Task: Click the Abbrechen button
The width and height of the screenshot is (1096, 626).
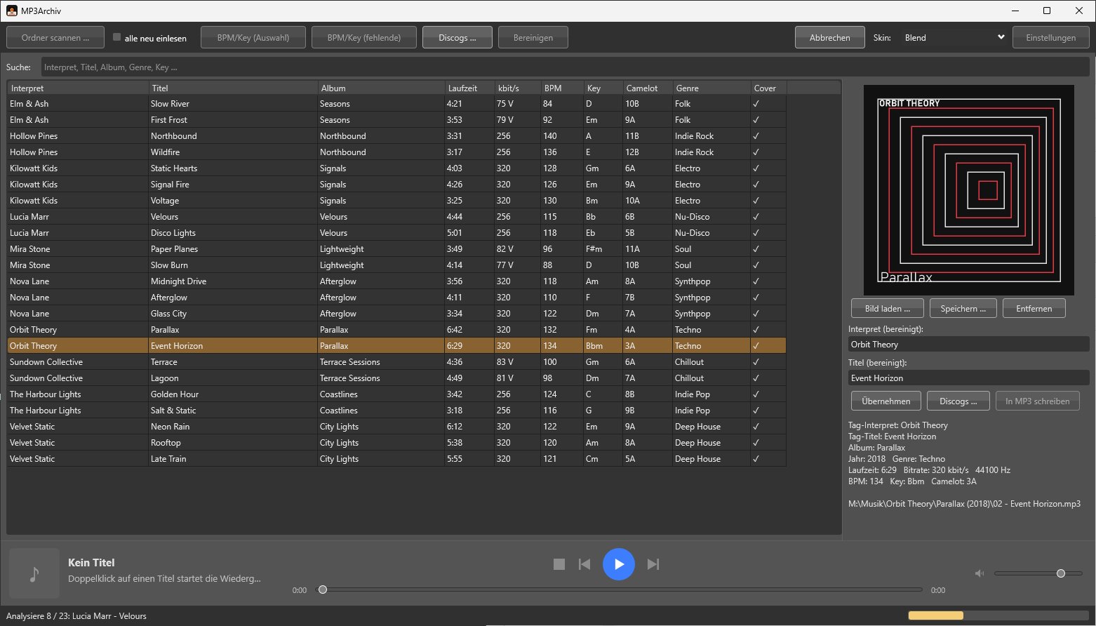Action: point(829,38)
